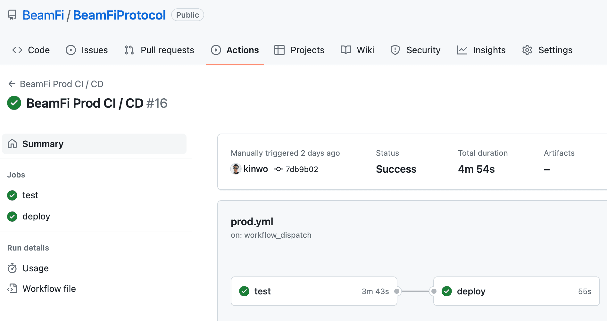The height and width of the screenshot is (321, 607).
Task: Click the Pull requests branch icon
Action: (x=129, y=50)
